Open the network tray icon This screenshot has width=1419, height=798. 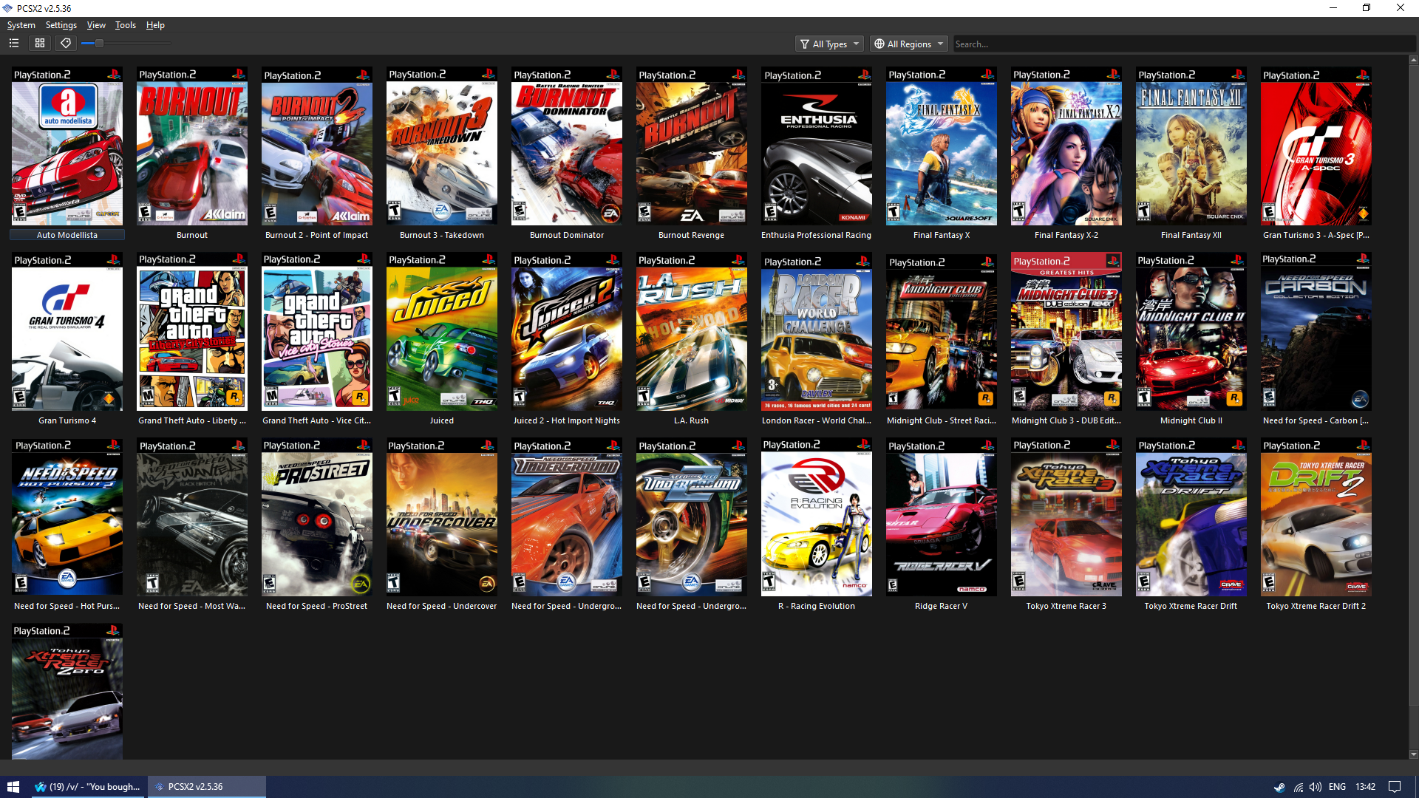click(x=1299, y=787)
